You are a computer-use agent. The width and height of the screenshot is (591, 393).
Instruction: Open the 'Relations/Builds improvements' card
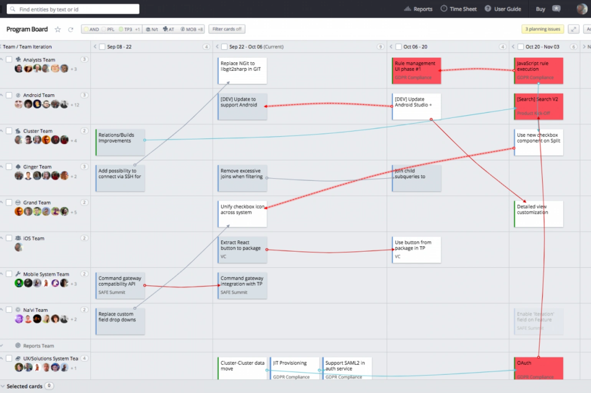point(120,142)
